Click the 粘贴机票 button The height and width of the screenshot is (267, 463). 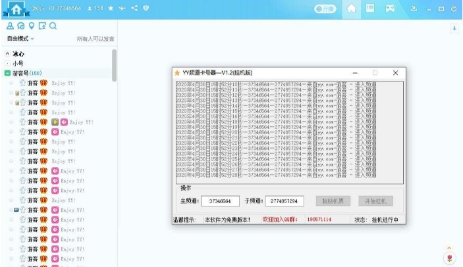(x=333, y=201)
